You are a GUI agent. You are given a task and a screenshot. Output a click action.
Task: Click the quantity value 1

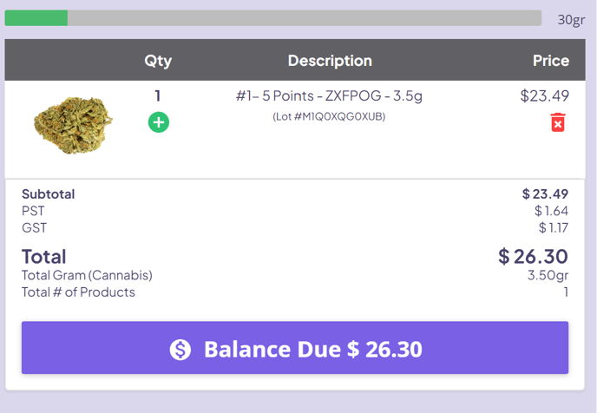(158, 95)
